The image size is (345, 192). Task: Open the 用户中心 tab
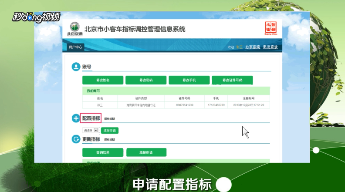75,47
